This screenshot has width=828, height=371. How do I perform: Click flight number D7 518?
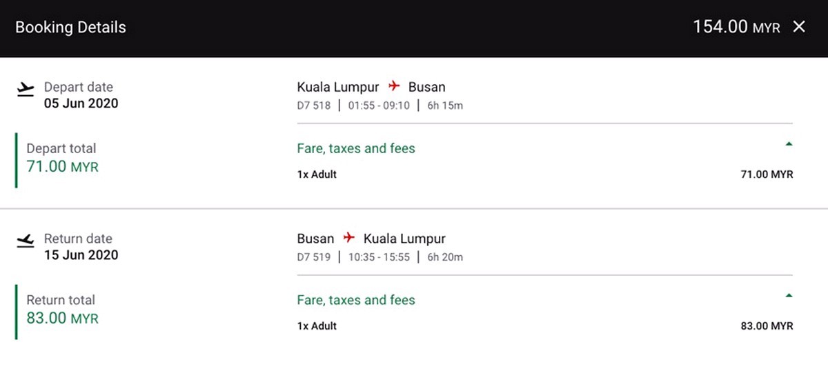[314, 106]
